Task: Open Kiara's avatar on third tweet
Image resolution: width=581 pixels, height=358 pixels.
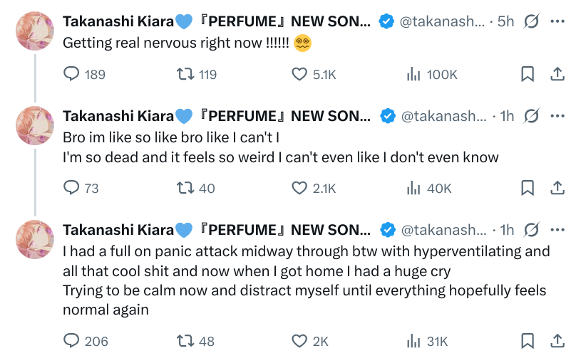Action: [x=35, y=240]
